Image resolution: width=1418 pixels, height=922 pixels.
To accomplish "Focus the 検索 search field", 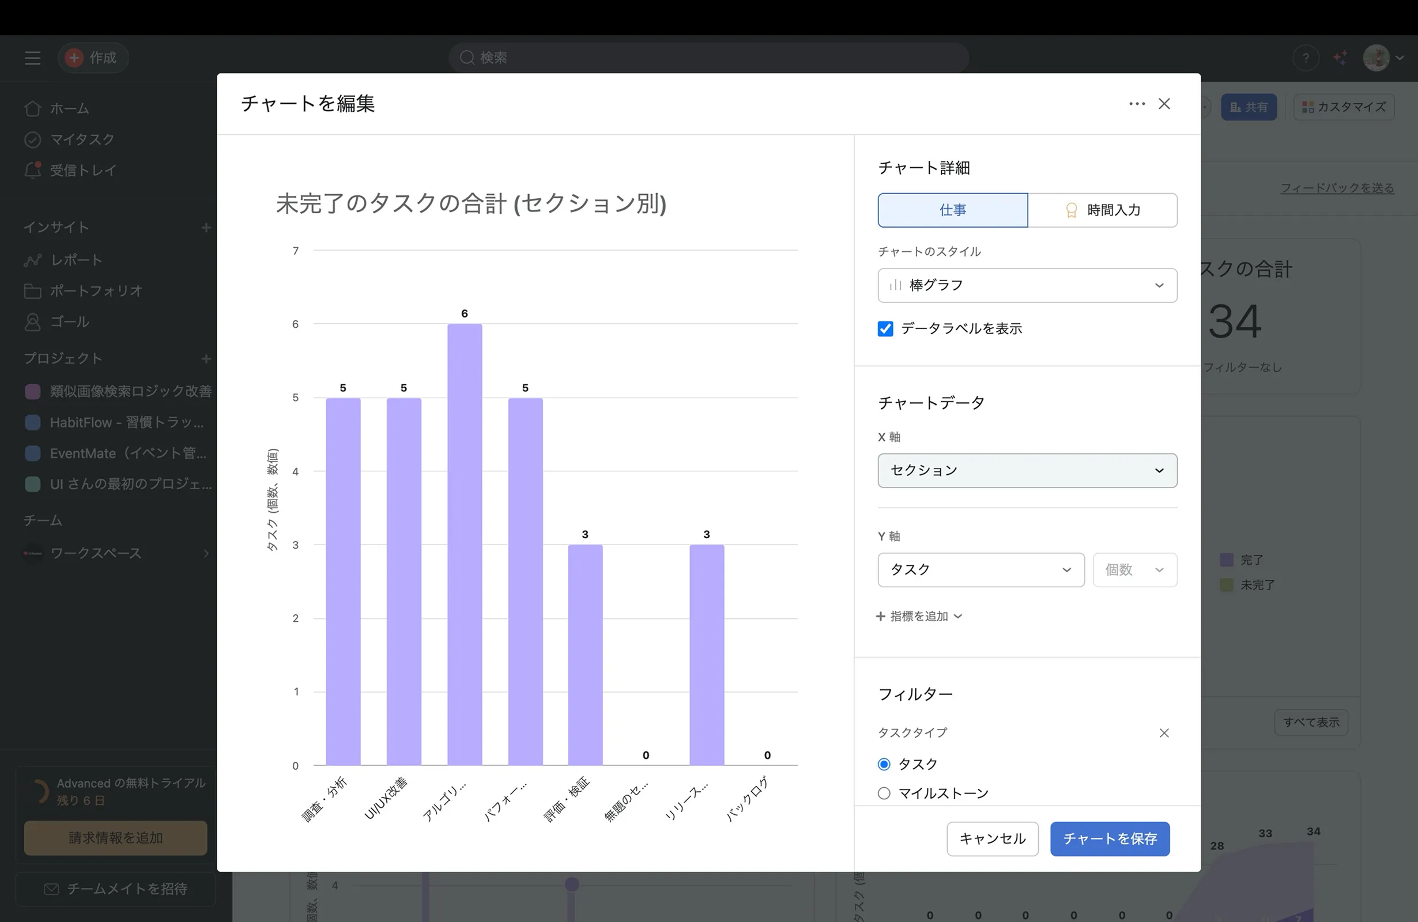I will click(708, 58).
